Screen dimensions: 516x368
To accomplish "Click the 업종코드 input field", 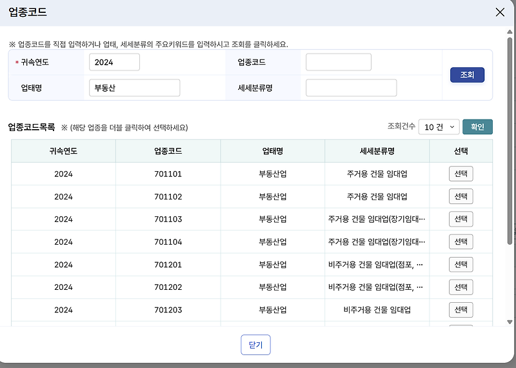I will (338, 62).
